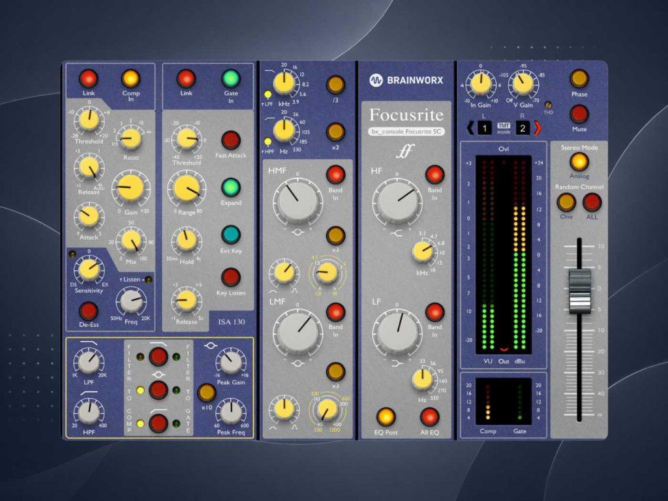The height and width of the screenshot is (501, 668).
Task: Click the Peak Freq knob
Action: pos(230,412)
